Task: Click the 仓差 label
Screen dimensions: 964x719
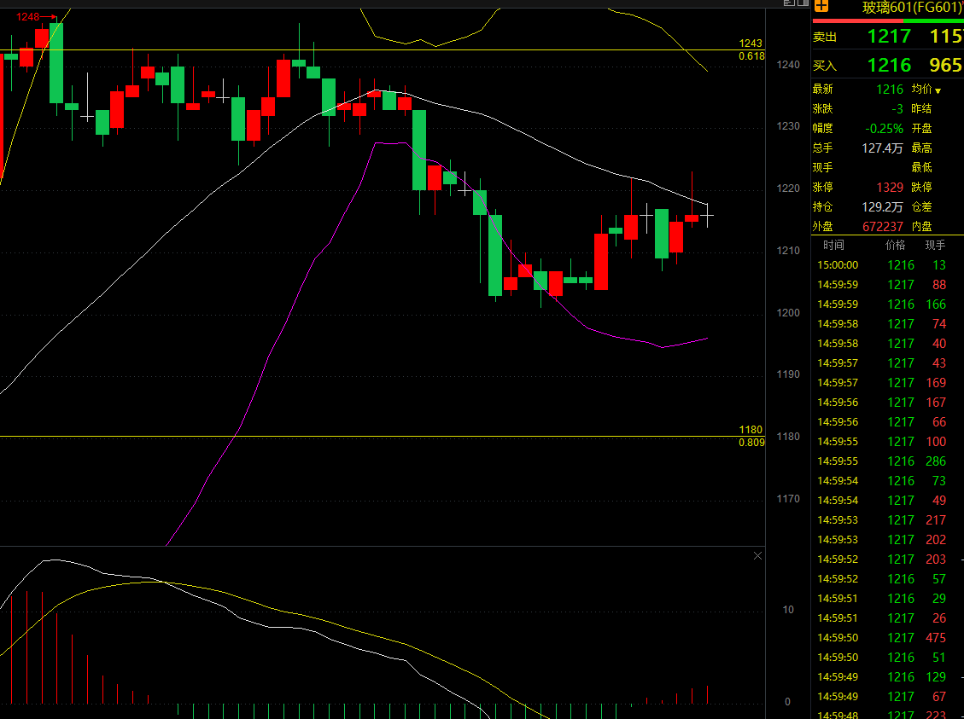Action: [921, 207]
